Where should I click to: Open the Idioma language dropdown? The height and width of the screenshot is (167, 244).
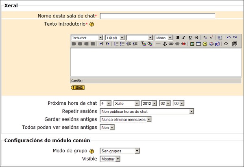pos(163,37)
